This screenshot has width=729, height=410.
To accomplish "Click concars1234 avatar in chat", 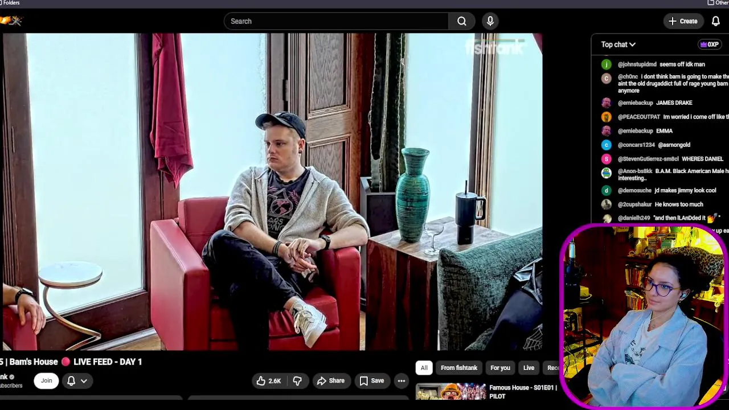I will [x=606, y=145].
